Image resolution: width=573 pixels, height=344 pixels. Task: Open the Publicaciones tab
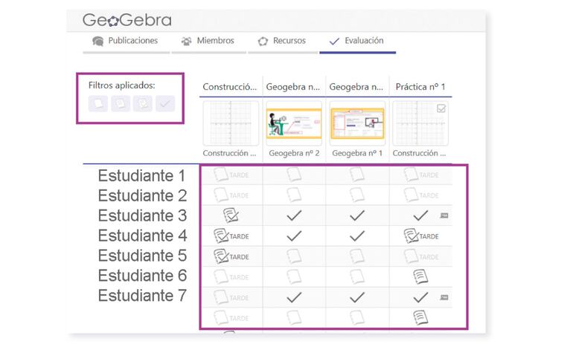pos(125,41)
